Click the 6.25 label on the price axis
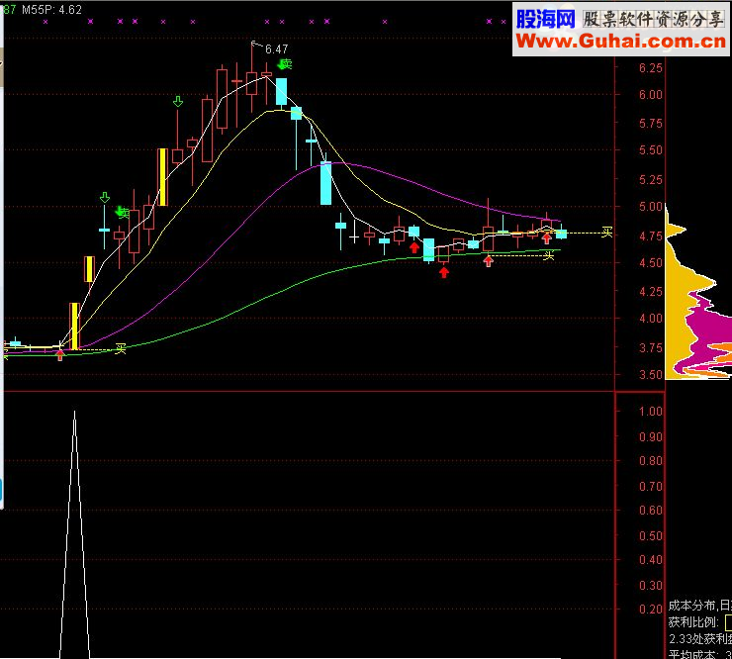The height and width of the screenshot is (659, 732). point(650,68)
